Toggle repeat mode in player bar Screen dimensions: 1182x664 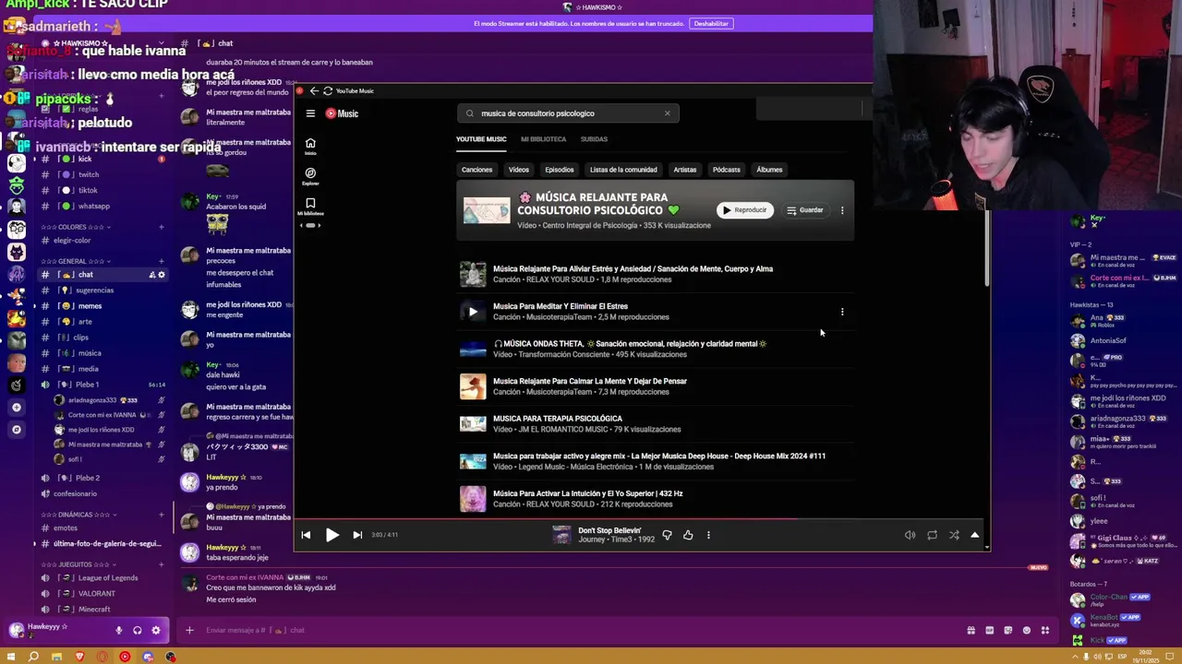pyautogui.click(x=932, y=535)
